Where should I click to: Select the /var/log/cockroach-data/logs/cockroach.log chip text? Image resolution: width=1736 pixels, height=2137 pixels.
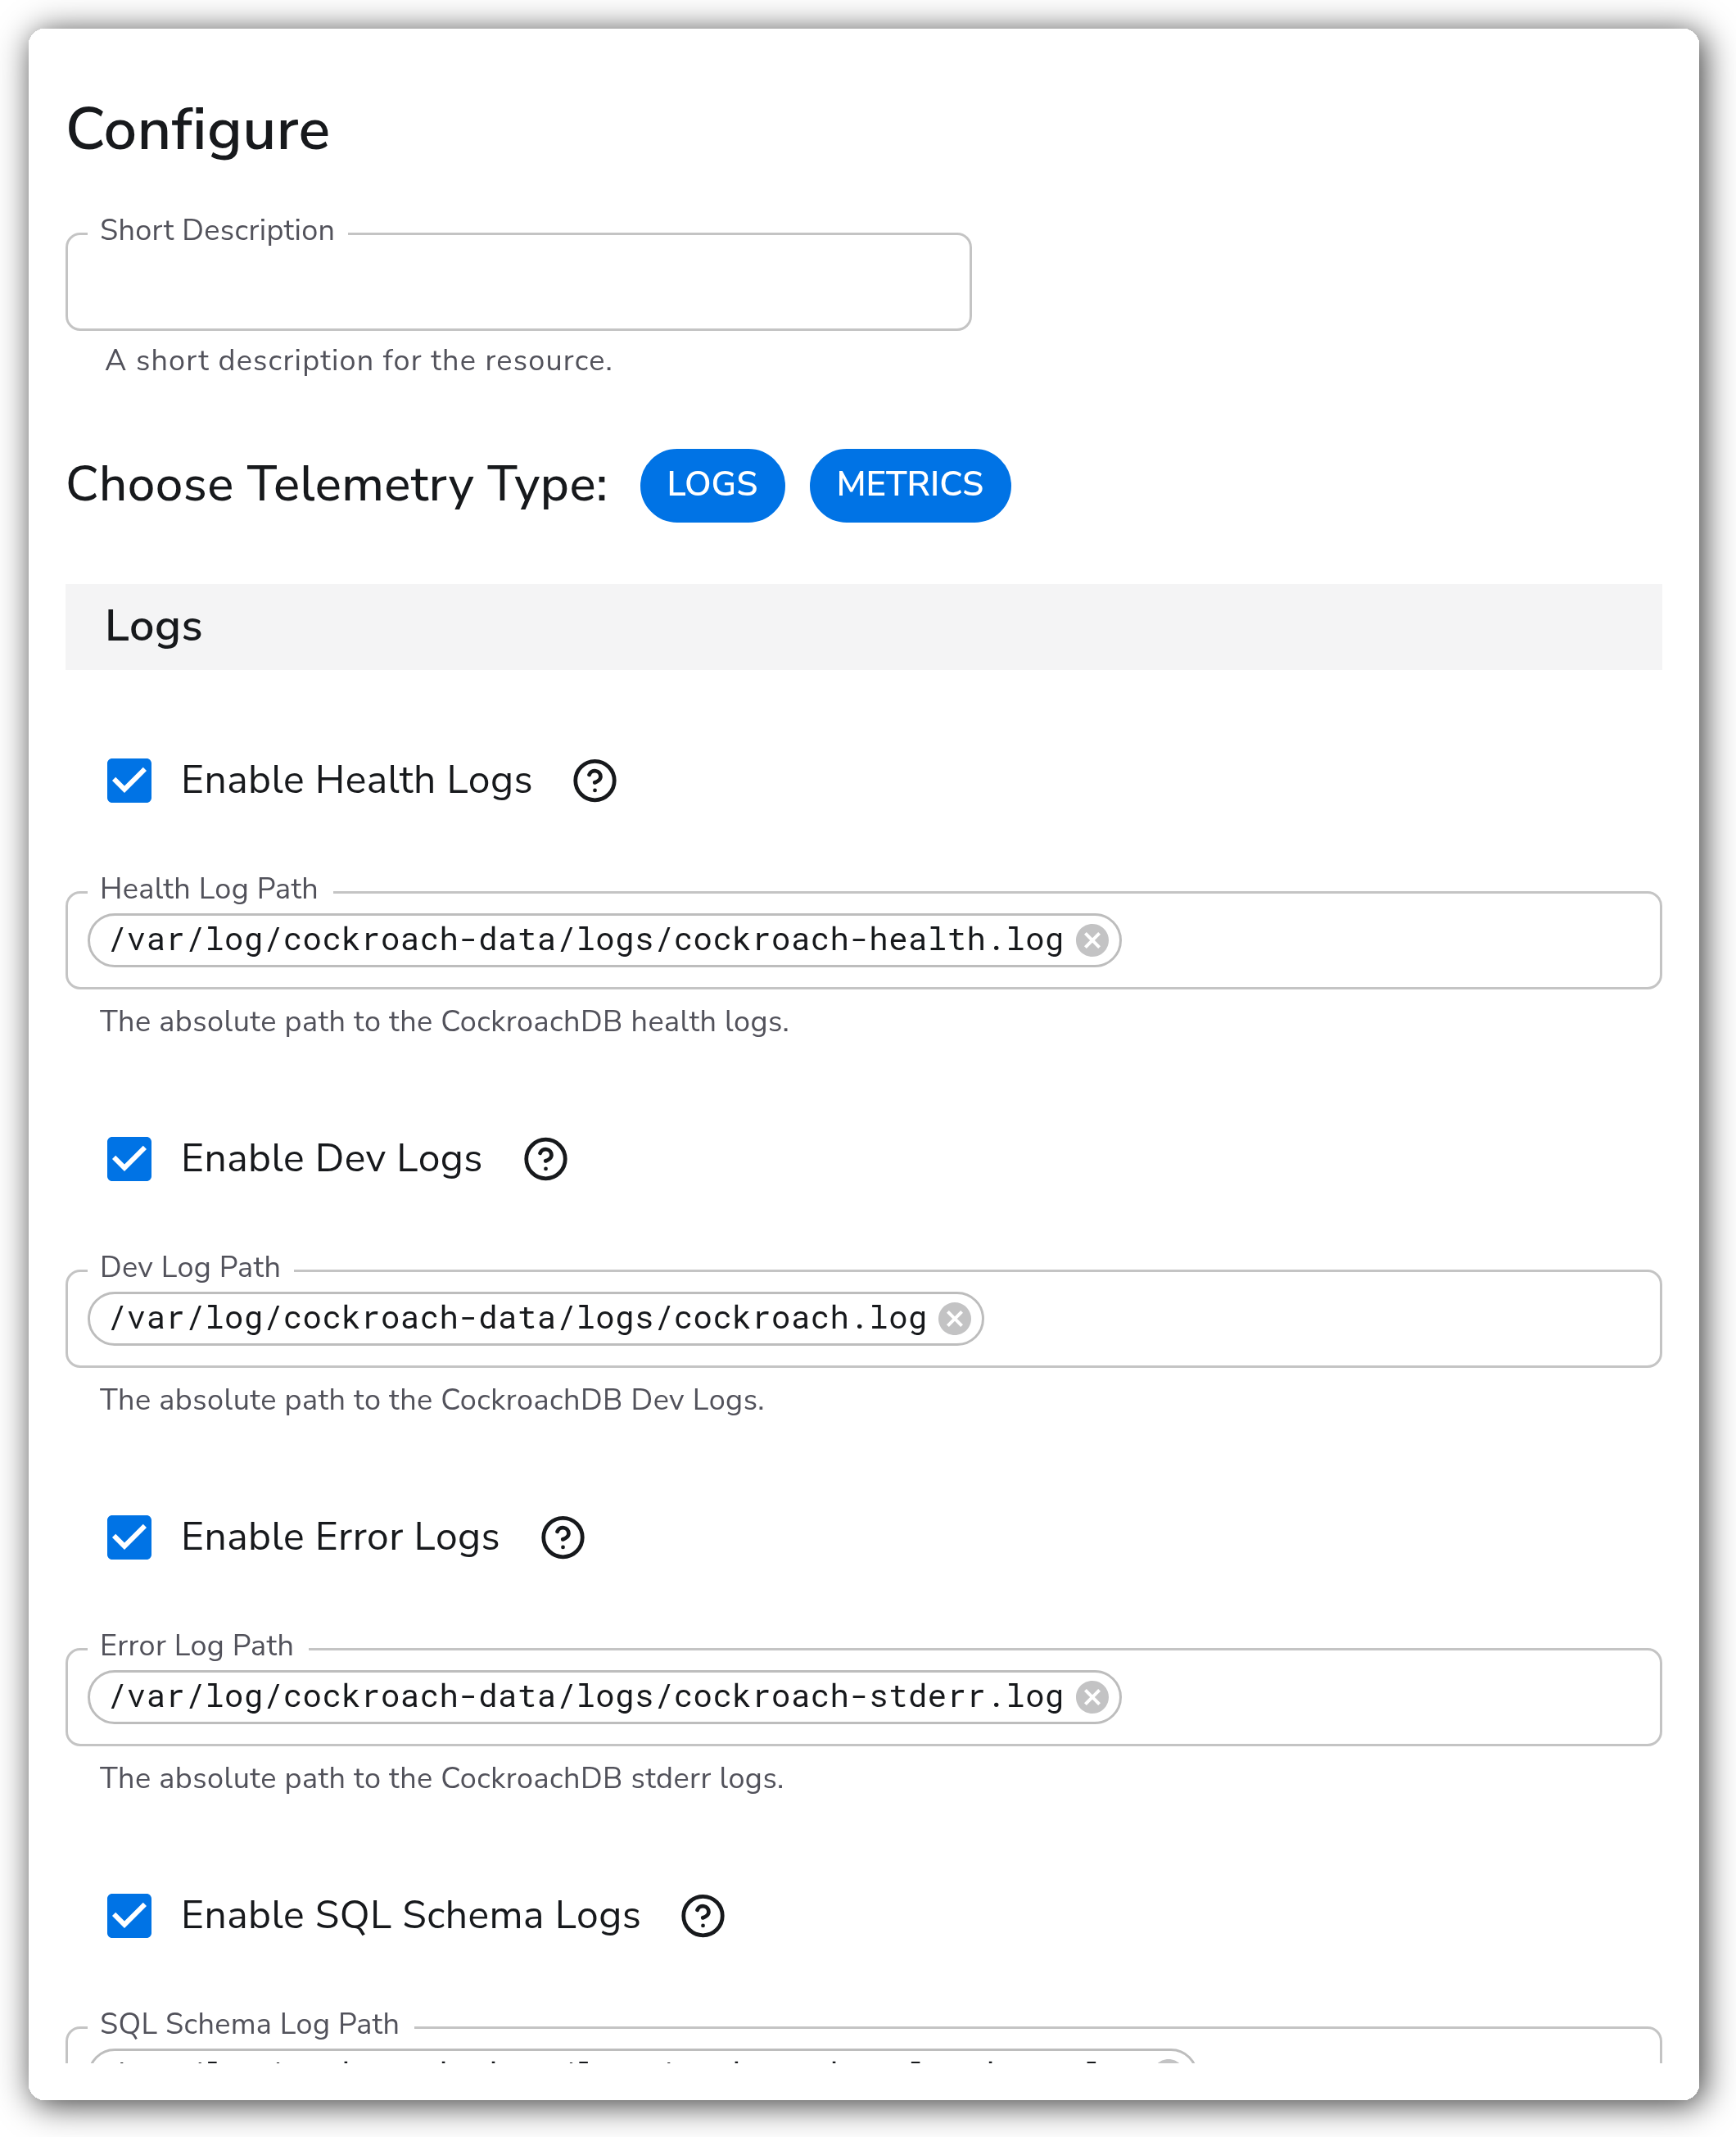point(518,1319)
